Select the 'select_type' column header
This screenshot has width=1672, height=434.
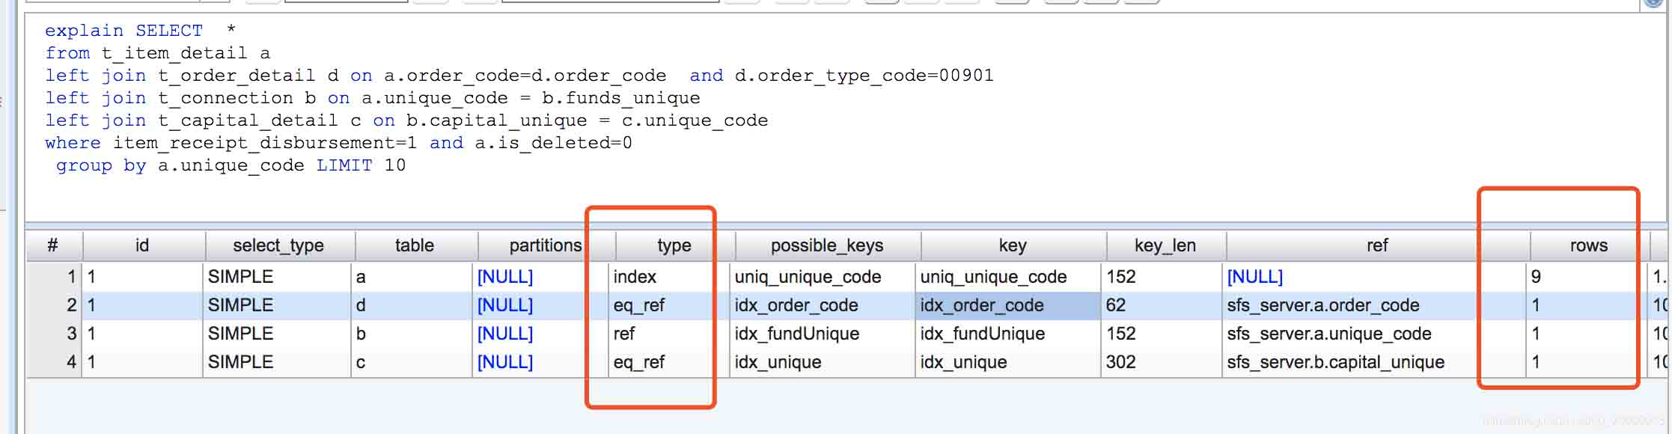pos(278,245)
